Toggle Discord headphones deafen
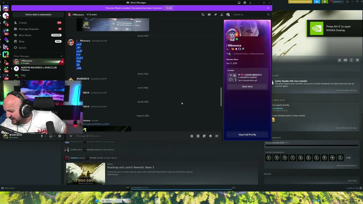 pos(51,136)
